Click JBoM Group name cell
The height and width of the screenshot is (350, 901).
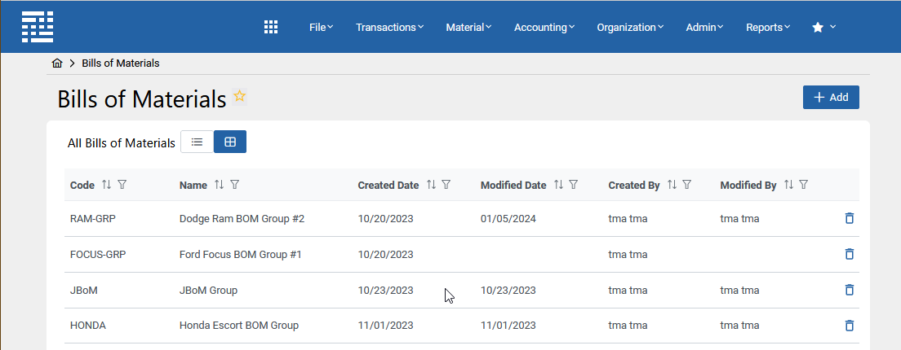coord(209,291)
